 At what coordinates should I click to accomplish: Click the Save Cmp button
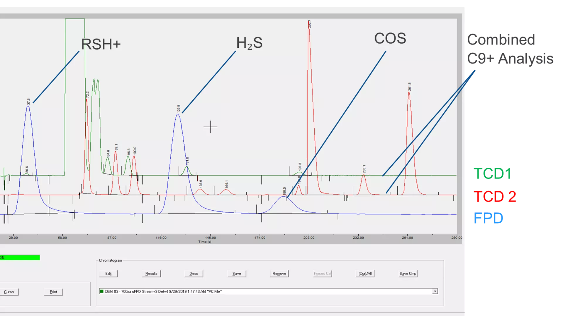pos(408,273)
